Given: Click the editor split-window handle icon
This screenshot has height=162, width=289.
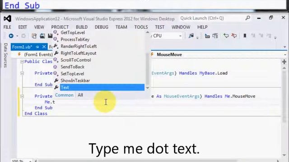Looking at the screenshot, I should click(284, 62).
